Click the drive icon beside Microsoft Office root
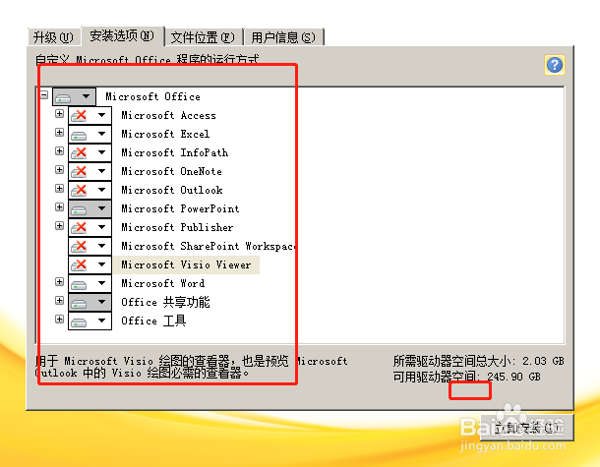Screen dimensions: 600x467 [x=63, y=98]
